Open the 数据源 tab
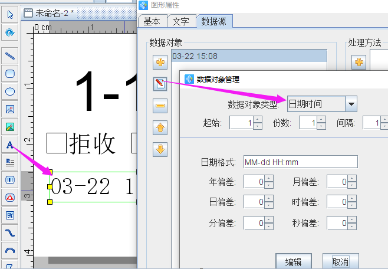Image resolution: width=388 pixels, height=269 pixels. (214, 21)
